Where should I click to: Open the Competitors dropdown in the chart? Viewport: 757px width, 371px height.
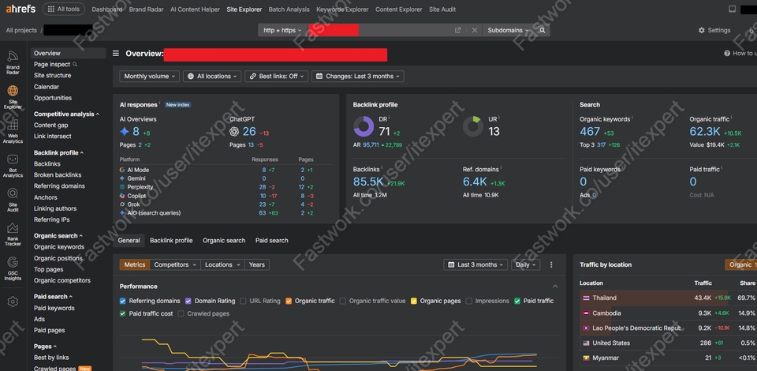click(x=175, y=264)
